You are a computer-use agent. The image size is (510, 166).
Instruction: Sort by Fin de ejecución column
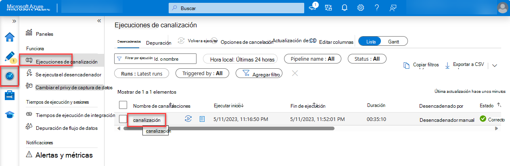click(308, 106)
